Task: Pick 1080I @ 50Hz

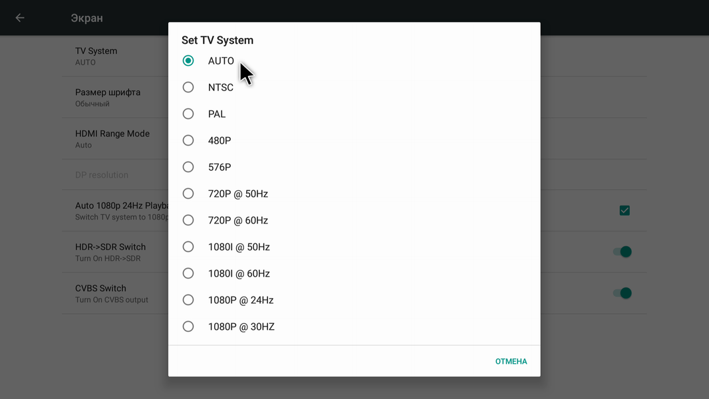Action: (188, 247)
